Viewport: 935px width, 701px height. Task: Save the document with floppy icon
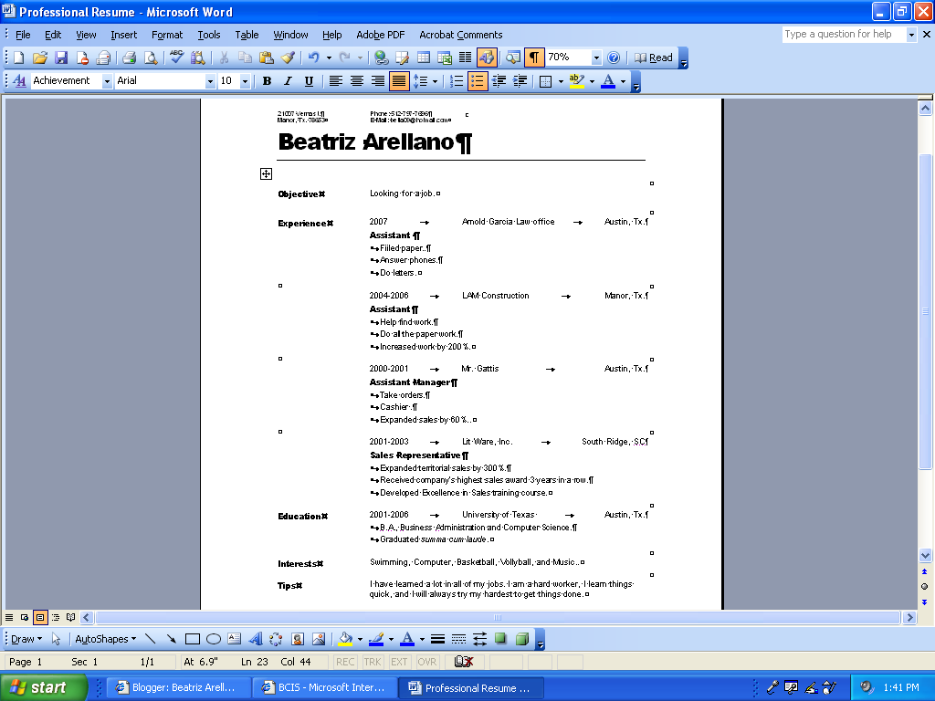pyautogui.click(x=61, y=58)
